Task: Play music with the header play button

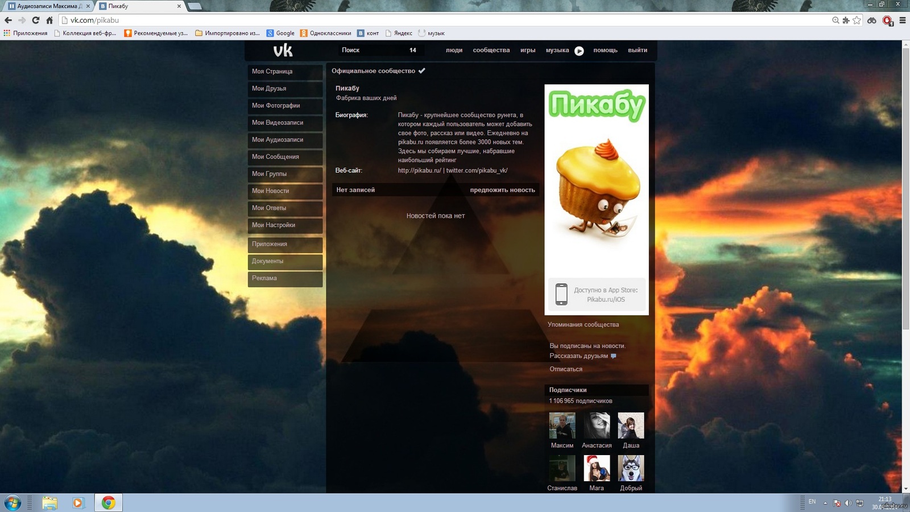Action: (579, 51)
